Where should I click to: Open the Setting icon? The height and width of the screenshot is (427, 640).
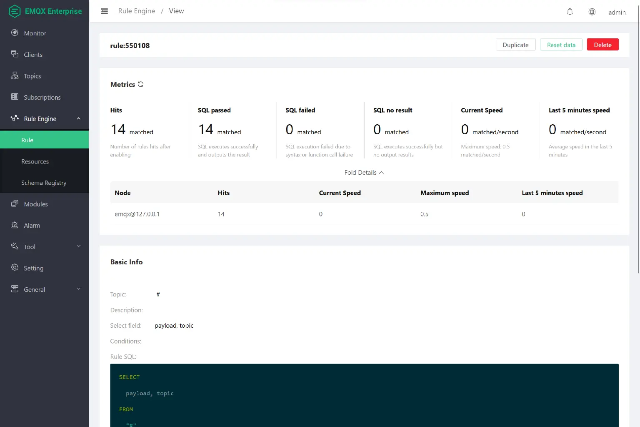point(15,268)
